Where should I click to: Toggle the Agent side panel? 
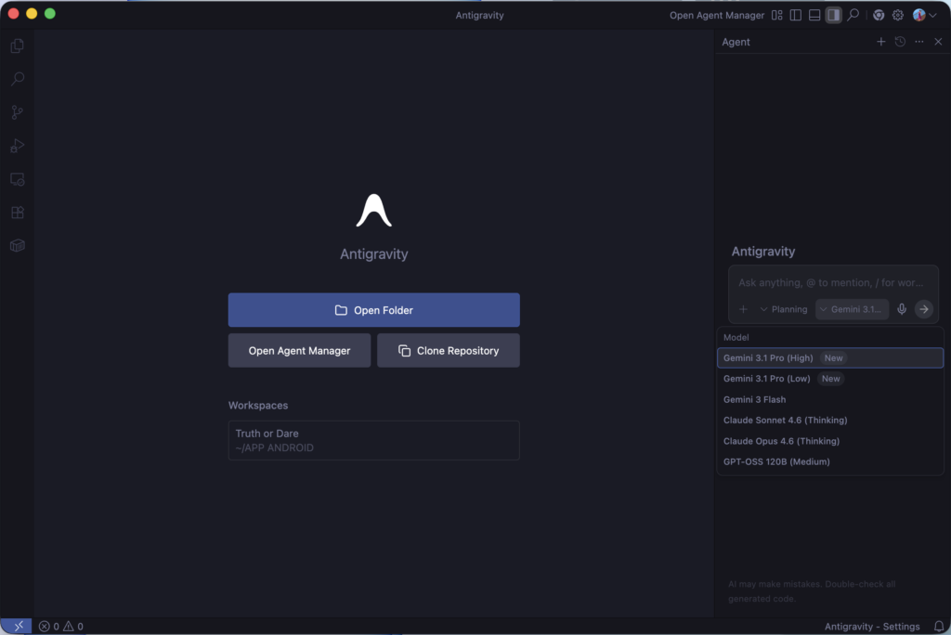click(x=833, y=15)
